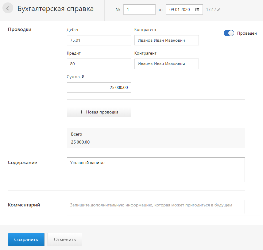Viewport: 263px width, 250px height.
Task: Save the document with Сохранить
Action: (x=26, y=240)
